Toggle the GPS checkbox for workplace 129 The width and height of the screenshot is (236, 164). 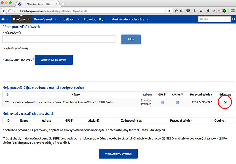pos(162,102)
